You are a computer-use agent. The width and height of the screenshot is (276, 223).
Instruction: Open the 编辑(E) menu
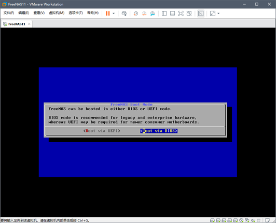(24, 13)
